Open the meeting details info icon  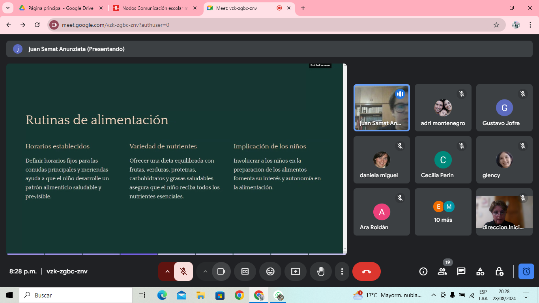coord(423,271)
